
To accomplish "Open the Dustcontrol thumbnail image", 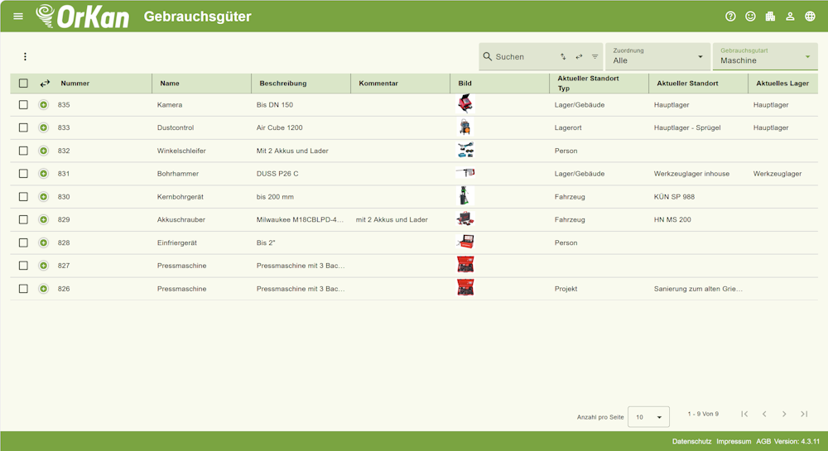I will [465, 127].
